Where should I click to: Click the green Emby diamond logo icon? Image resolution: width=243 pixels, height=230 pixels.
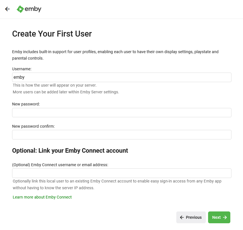[20, 9]
